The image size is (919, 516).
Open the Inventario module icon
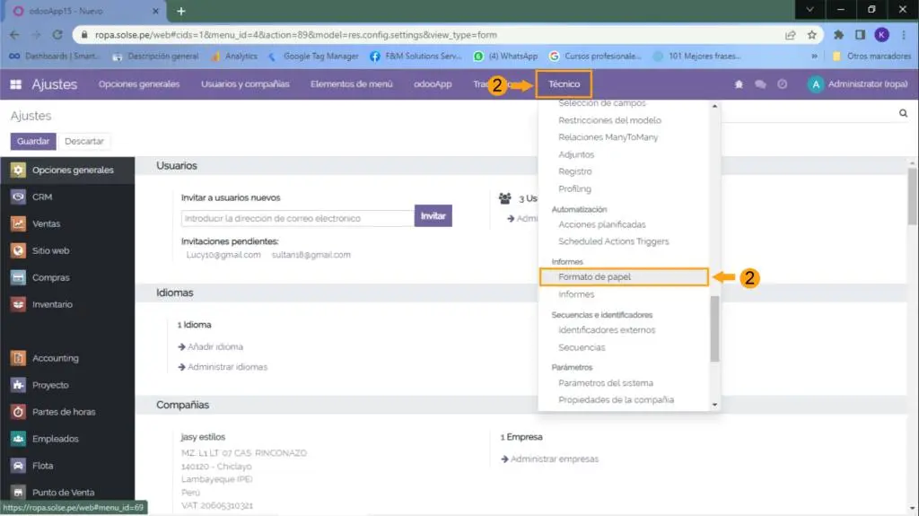[18, 304]
